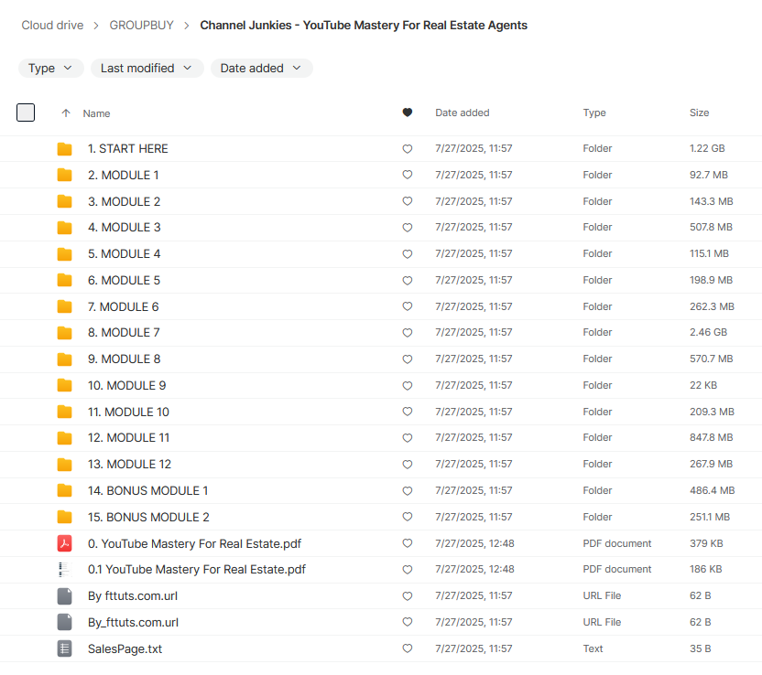
Task: Click folder icon for 3. MODULE 2
Action: click(x=64, y=201)
